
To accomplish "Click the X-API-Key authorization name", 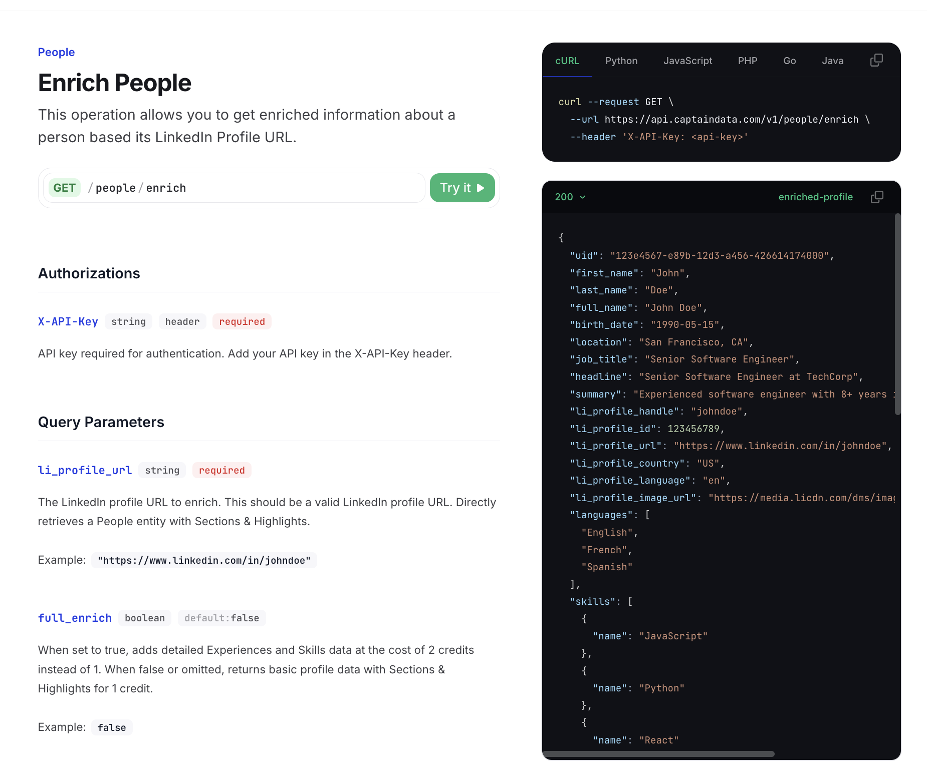I will [x=68, y=321].
